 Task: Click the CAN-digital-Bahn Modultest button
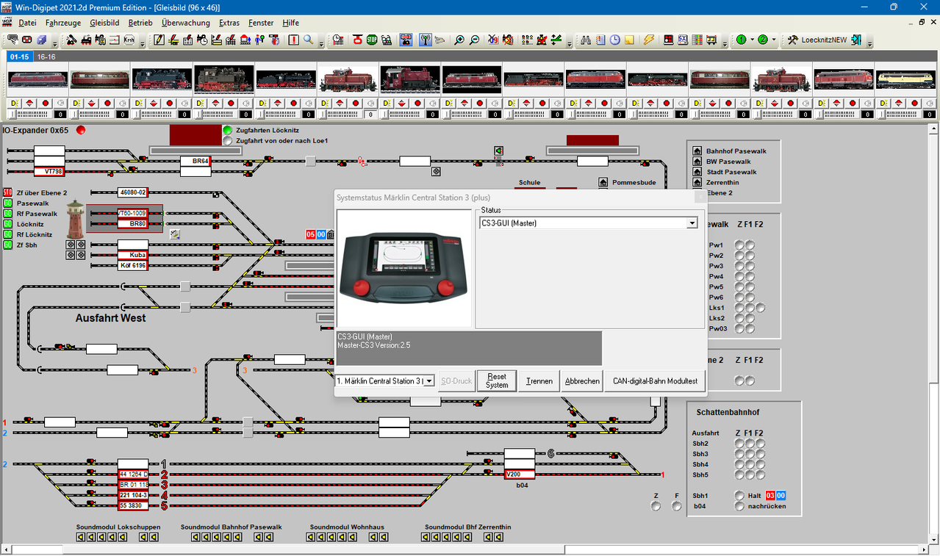655,381
